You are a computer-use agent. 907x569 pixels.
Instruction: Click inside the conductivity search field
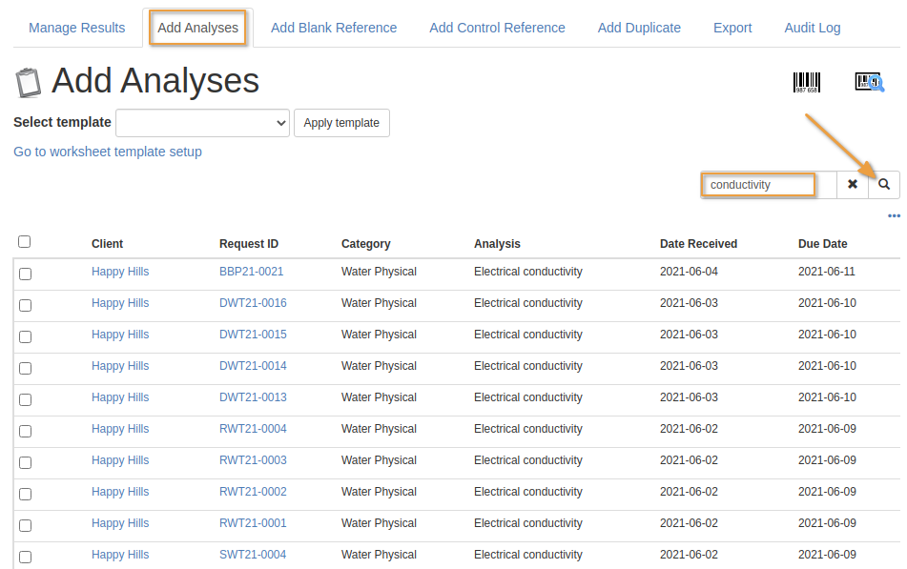pos(757,184)
